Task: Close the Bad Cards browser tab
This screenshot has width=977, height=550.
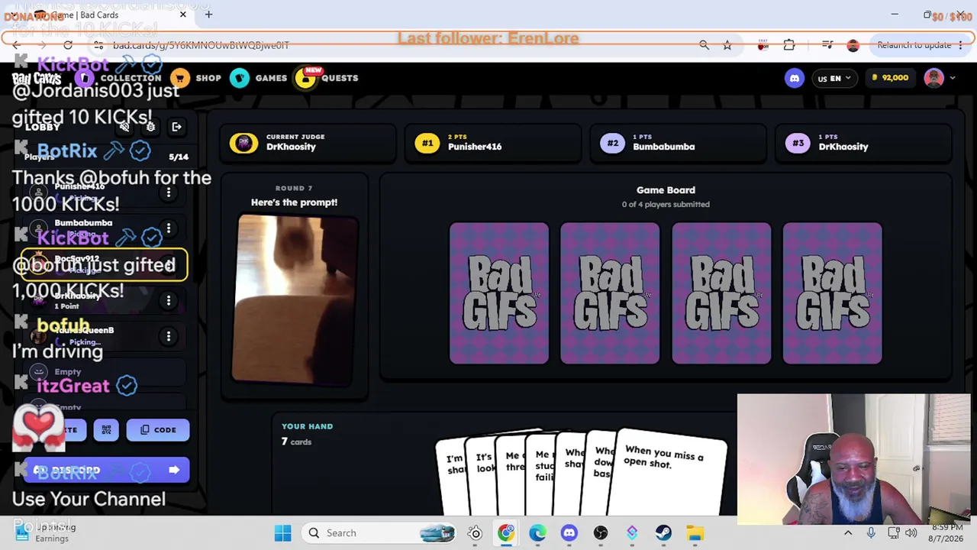Action: click(x=183, y=15)
